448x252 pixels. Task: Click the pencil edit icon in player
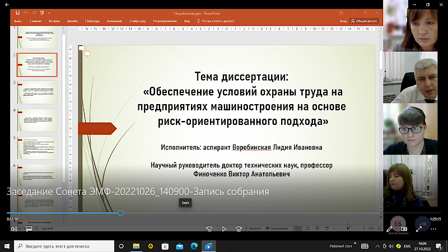click(390, 228)
